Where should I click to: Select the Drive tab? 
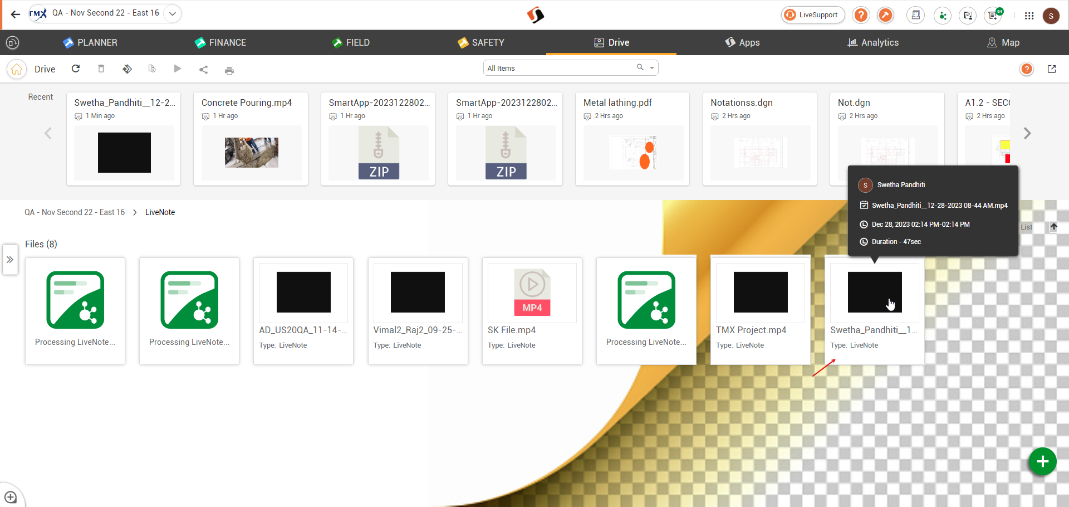611,42
